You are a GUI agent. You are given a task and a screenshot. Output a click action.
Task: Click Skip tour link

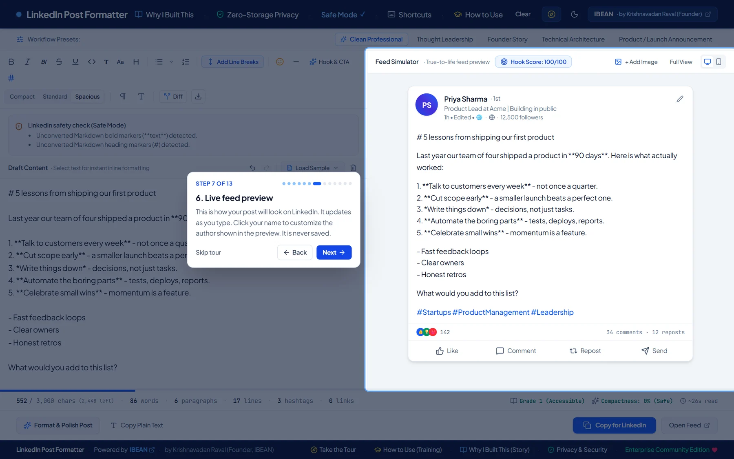pos(208,253)
